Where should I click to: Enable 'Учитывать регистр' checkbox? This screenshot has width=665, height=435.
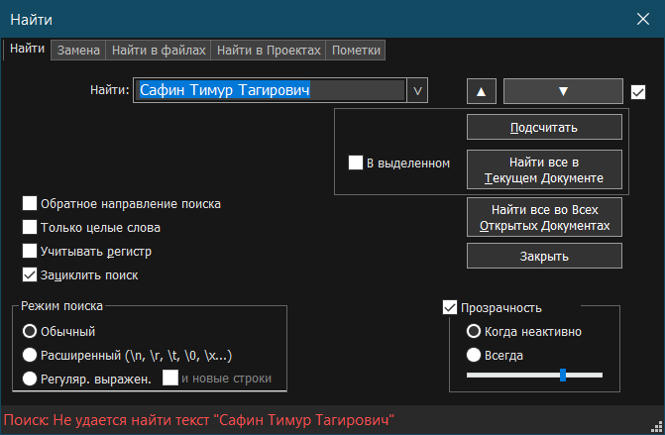(30, 252)
